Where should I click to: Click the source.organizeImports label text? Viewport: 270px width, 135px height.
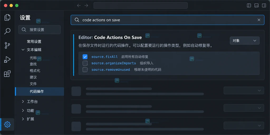114,63
